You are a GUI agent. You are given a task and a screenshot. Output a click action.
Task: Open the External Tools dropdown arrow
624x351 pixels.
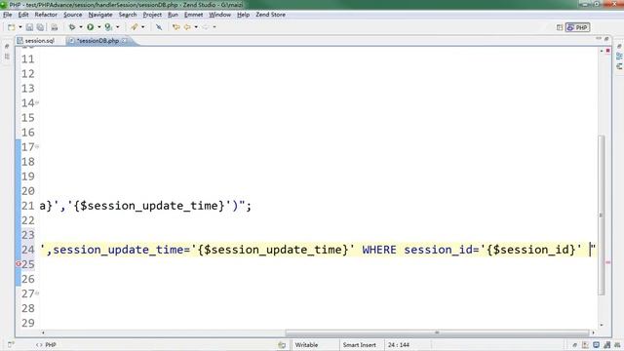coord(117,27)
